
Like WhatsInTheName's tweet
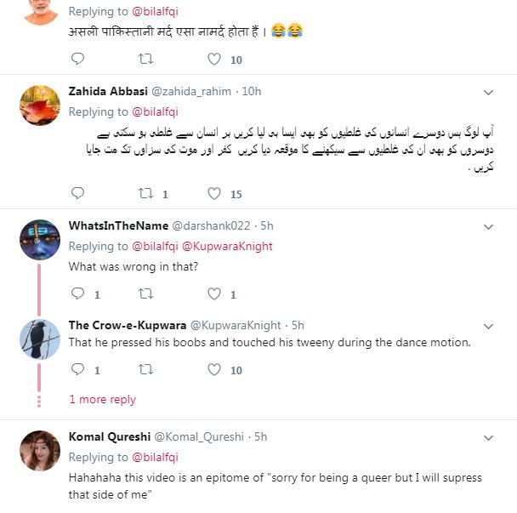point(214,294)
